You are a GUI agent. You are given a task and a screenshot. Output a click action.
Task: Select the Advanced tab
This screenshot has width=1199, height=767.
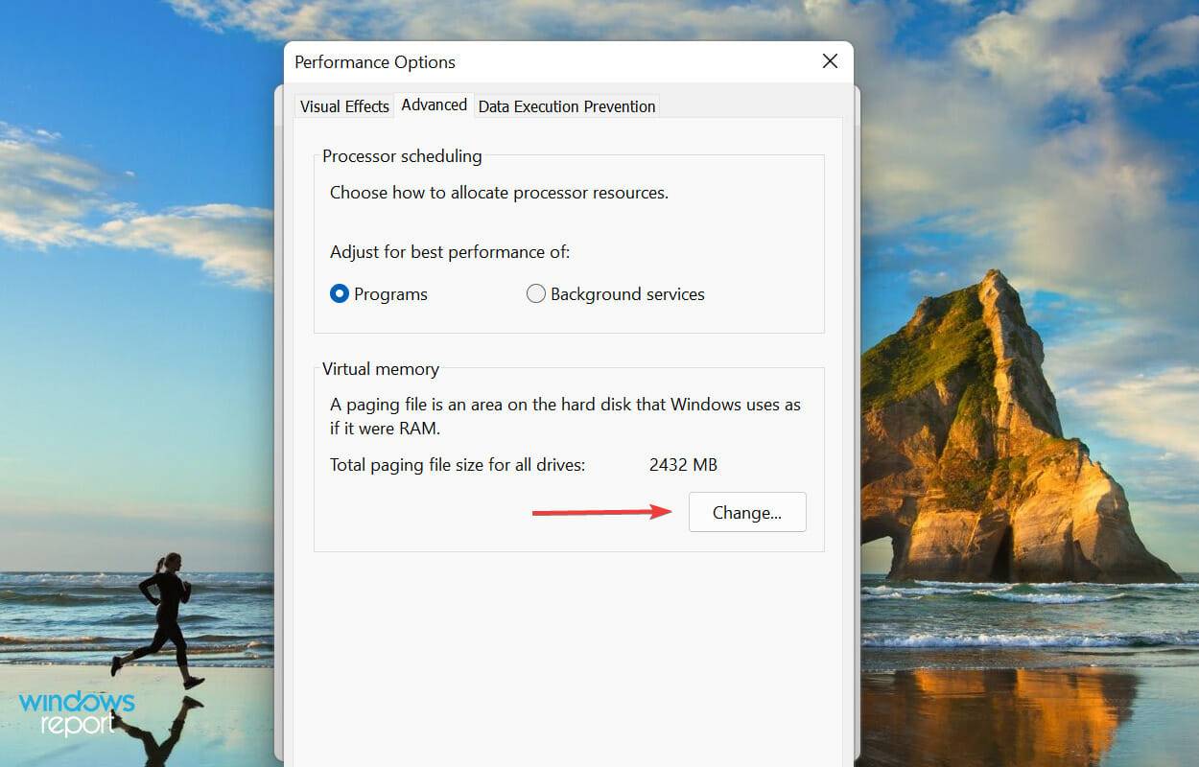click(x=434, y=105)
